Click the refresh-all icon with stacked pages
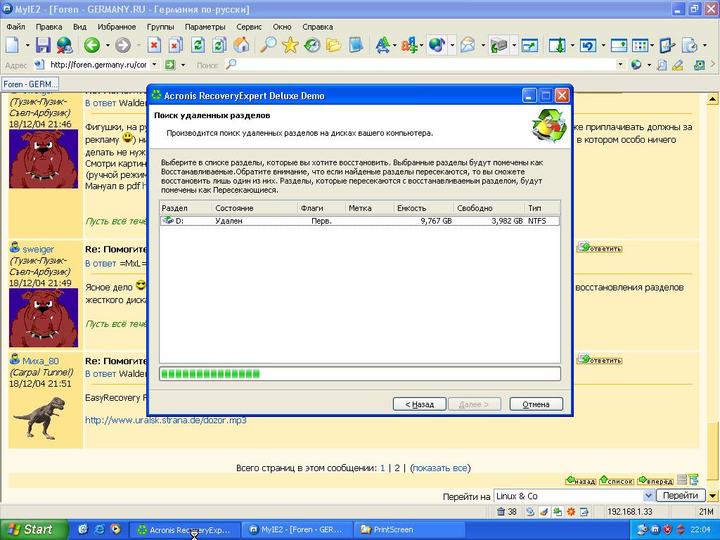The height and width of the screenshot is (540, 720). pyautogui.click(x=219, y=45)
